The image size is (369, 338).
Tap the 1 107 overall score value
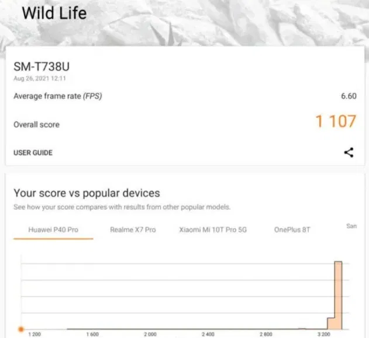click(x=336, y=121)
